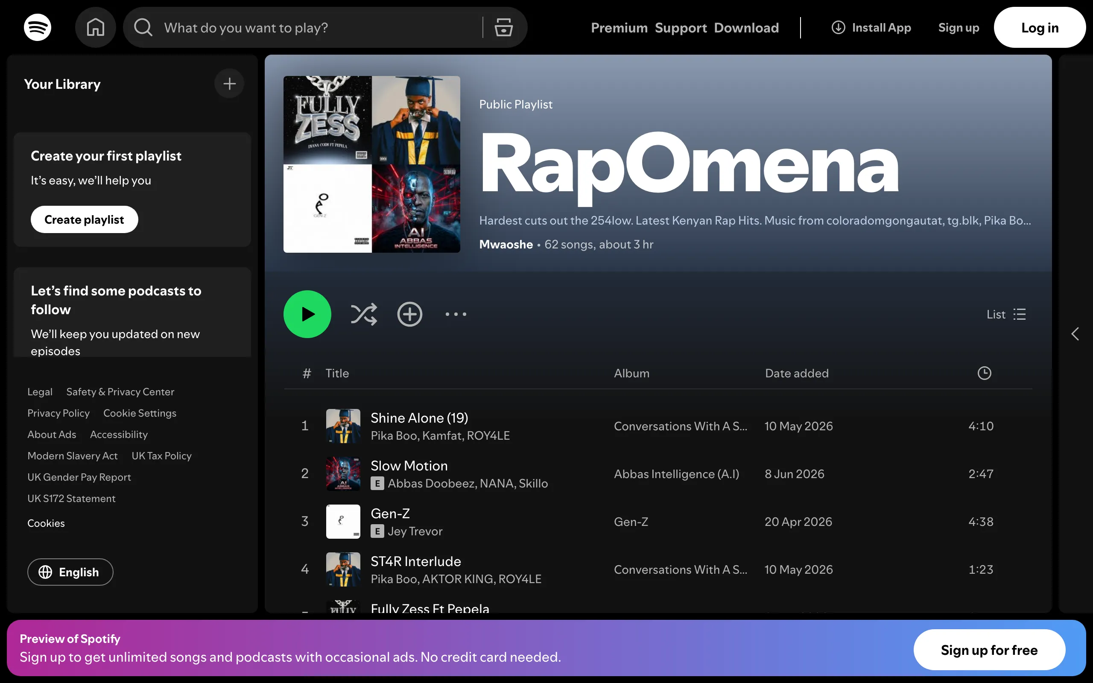Click the Slow Motion album thumbnail
The width and height of the screenshot is (1093, 683).
(343, 474)
